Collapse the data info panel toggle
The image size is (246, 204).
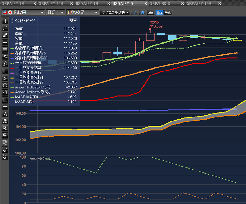point(73,20)
